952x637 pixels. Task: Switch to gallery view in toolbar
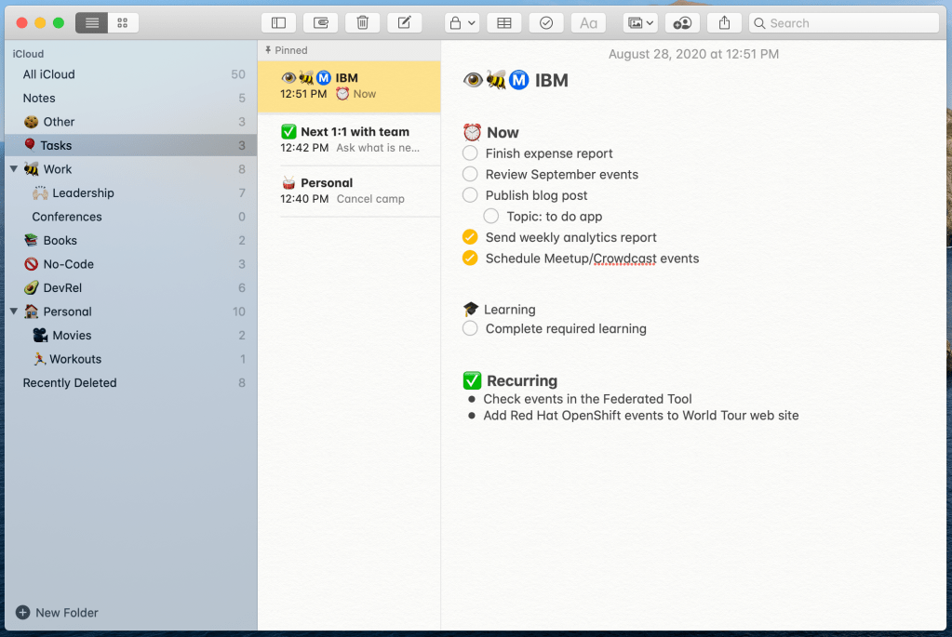click(x=123, y=23)
